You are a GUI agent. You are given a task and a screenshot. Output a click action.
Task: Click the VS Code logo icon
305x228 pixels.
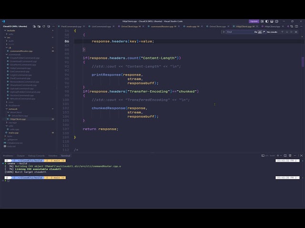tap(3, 21)
